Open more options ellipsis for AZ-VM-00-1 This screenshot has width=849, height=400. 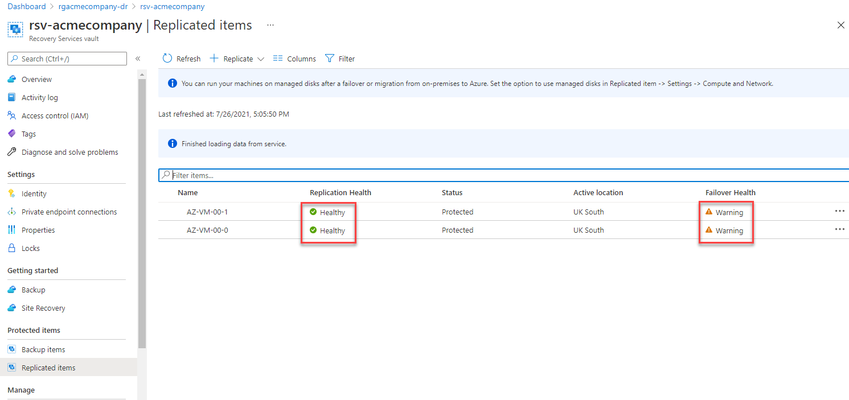(840, 211)
